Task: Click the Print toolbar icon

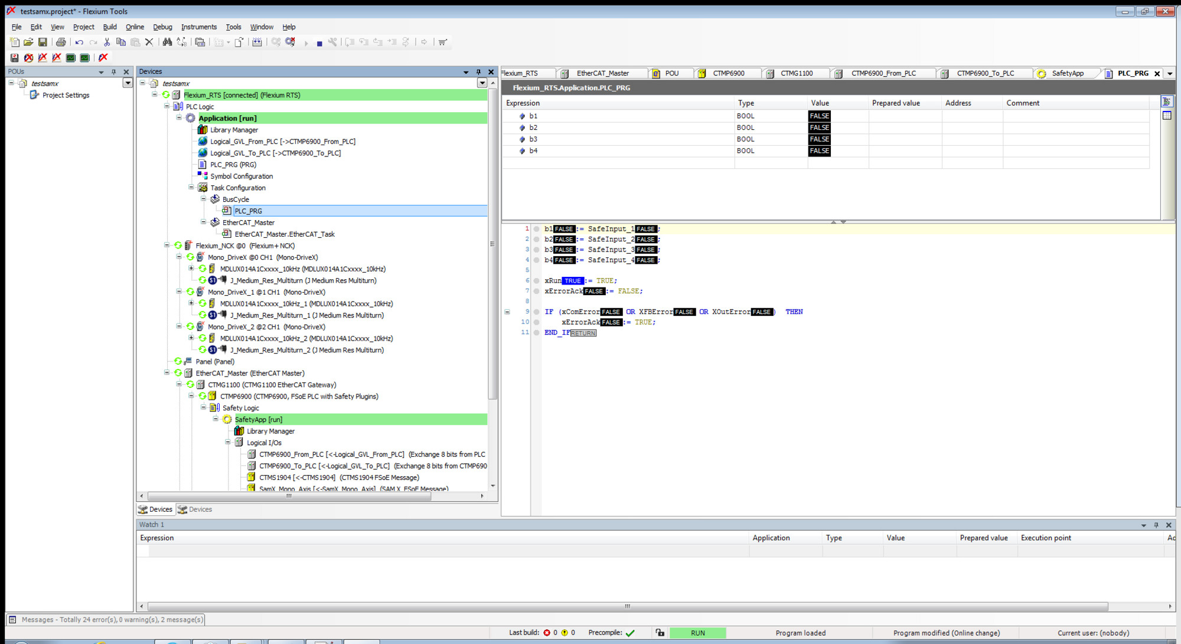Action: 60,42
